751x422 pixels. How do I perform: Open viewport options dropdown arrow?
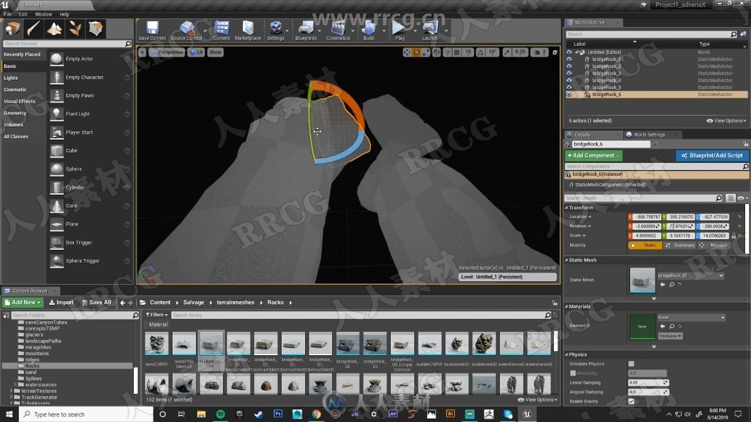143,52
